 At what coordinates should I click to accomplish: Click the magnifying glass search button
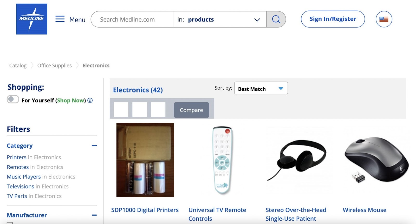point(276,19)
